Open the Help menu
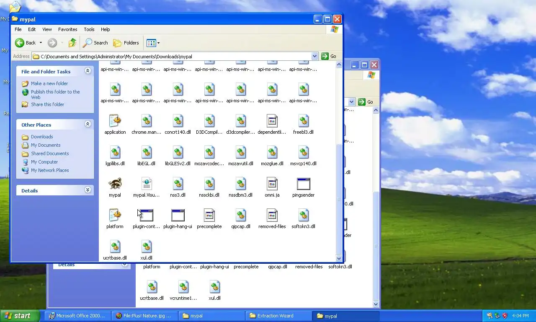Screen dimensions: 536x322 106,29
